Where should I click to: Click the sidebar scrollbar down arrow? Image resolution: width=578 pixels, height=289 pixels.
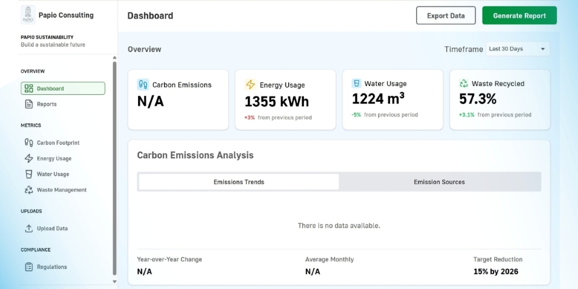114,281
